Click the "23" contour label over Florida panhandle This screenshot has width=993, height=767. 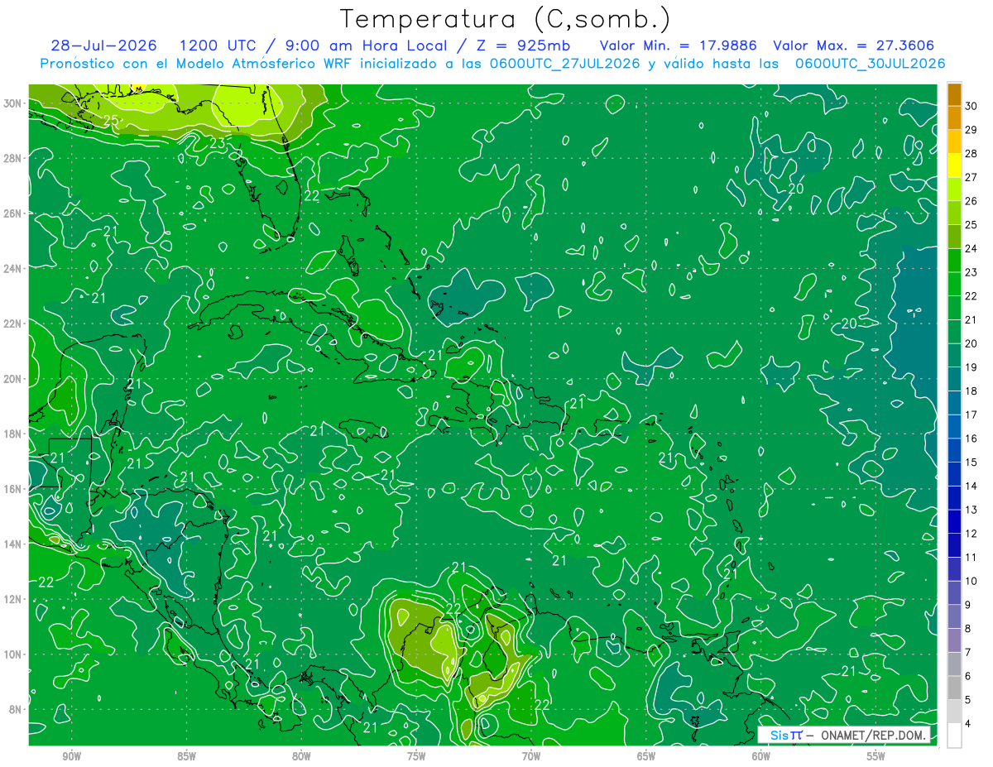pyautogui.click(x=217, y=143)
